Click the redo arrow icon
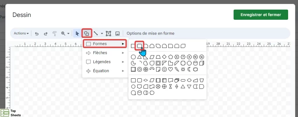The height and width of the screenshot is (117, 298). [x=46, y=34]
